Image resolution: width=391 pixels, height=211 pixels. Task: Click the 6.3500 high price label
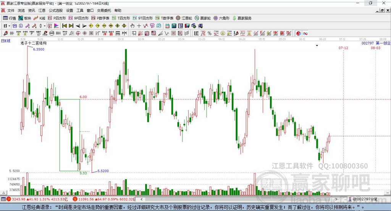point(39,49)
